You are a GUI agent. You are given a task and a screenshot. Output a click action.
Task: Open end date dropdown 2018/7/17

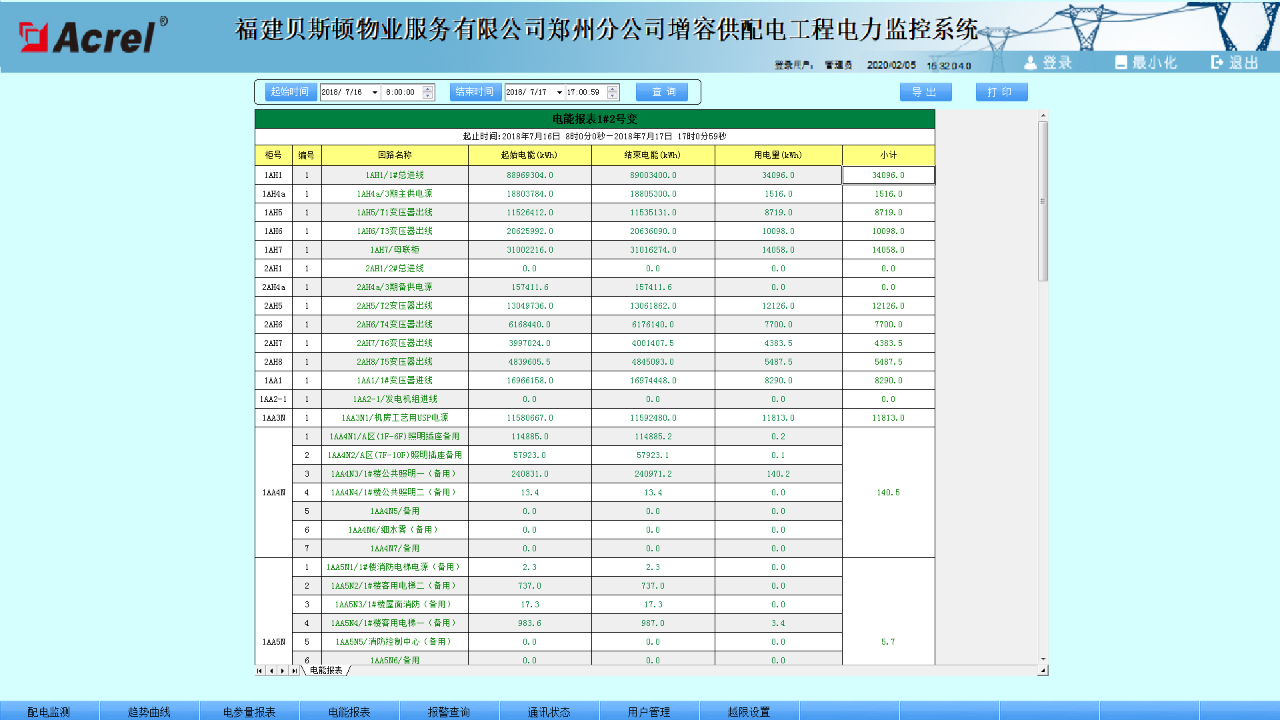click(x=559, y=93)
